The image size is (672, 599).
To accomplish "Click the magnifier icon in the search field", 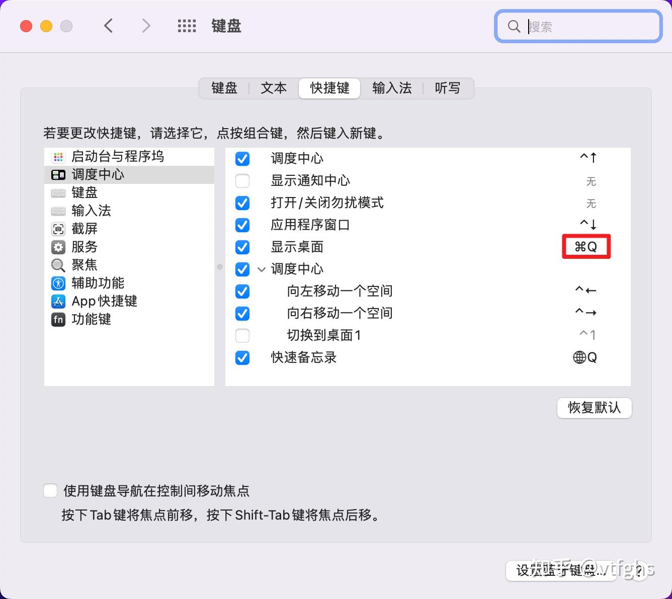I will click(x=514, y=26).
